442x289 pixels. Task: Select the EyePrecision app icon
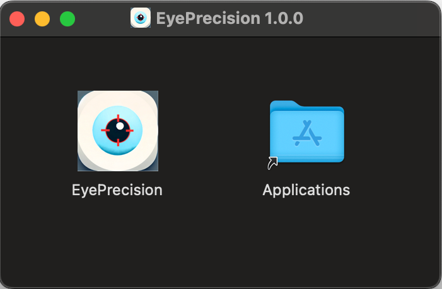pyautogui.click(x=118, y=131)
